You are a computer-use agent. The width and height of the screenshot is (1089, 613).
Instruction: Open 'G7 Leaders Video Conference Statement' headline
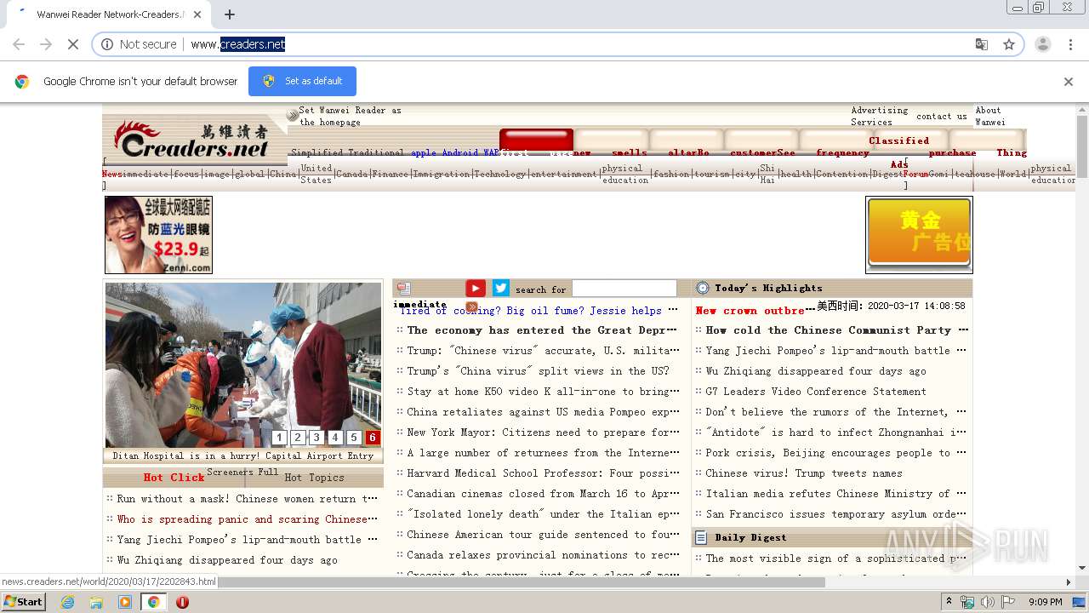click(816, 392)
